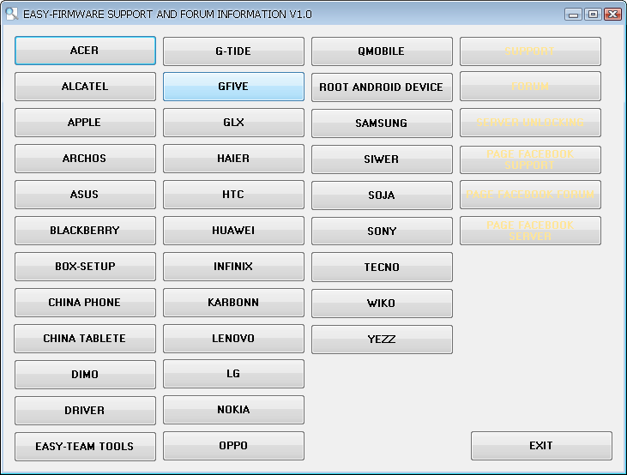Choose the ASUS button

85,195
